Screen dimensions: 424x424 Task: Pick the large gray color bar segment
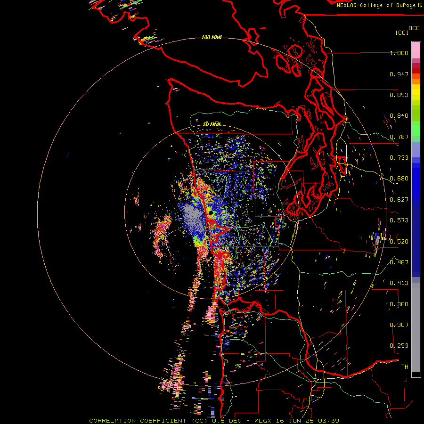[416, 327]
